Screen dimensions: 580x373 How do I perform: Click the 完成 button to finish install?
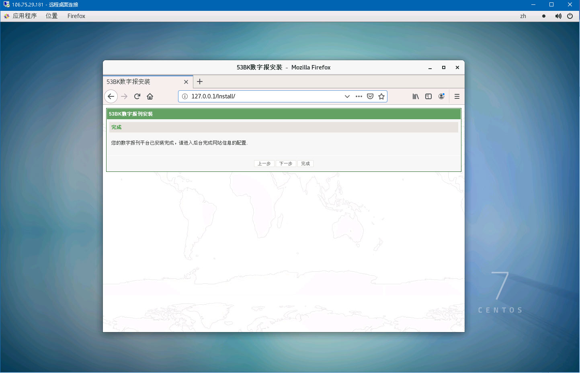pos(305,163)
